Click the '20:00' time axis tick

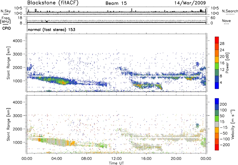pos(176,159)
